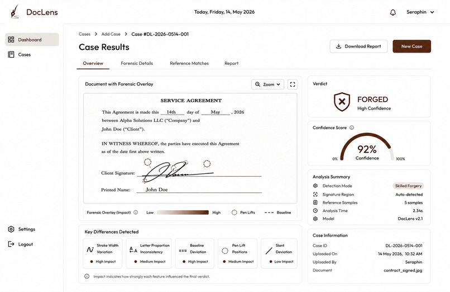Click the Slant Deviation card
Screen dimensions: 450x292
coord(279,253)
